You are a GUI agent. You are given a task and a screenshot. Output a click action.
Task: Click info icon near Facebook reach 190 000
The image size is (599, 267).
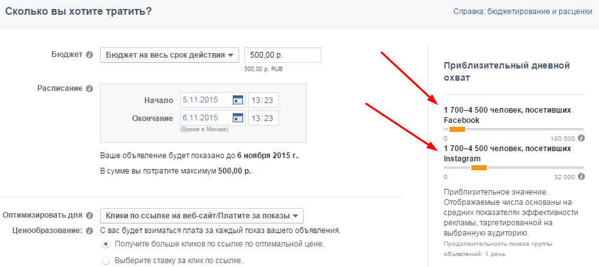pos(581,138)
